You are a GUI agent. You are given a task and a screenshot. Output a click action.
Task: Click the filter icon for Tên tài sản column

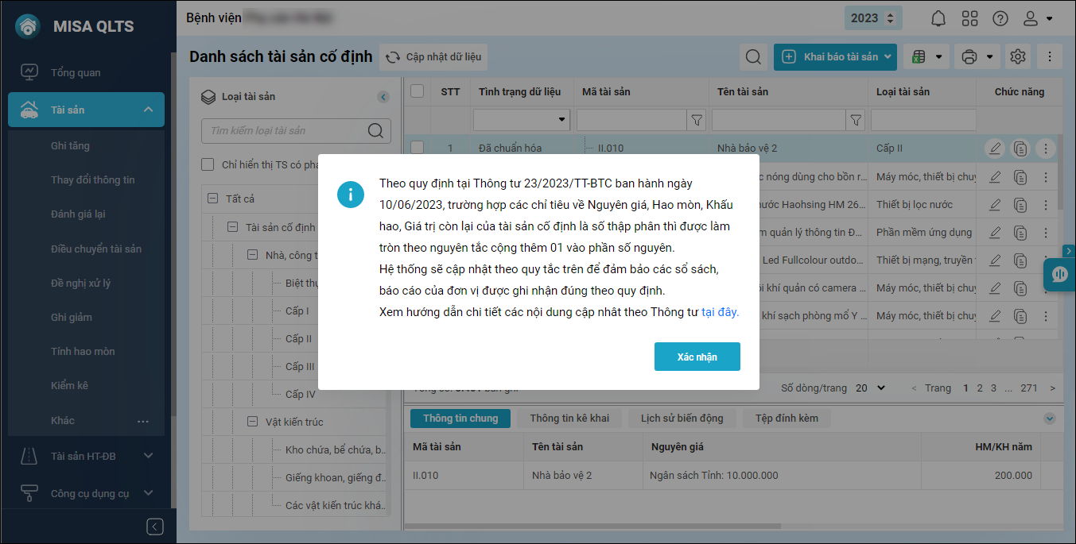pos(856,120)
